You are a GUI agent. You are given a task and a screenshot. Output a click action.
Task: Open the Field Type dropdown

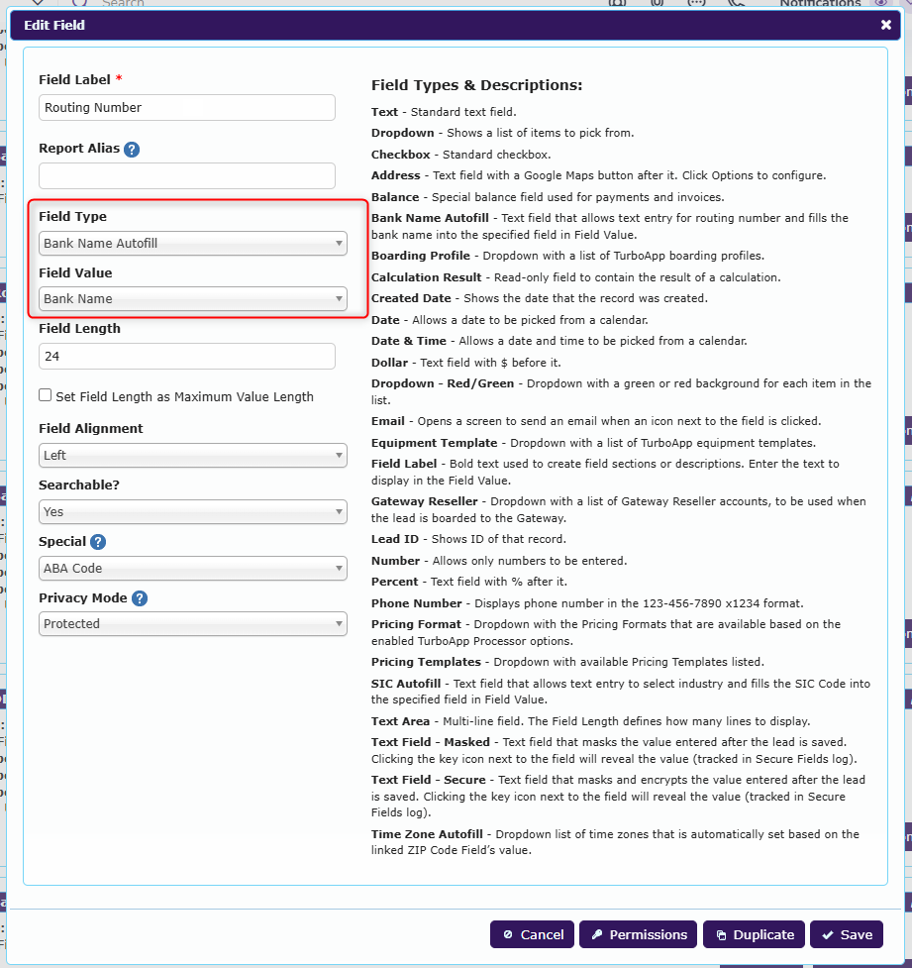coord(192,243)
